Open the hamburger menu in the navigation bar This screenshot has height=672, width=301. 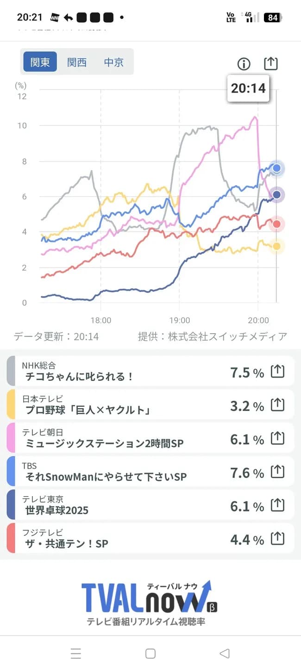(x=75, y=654)
